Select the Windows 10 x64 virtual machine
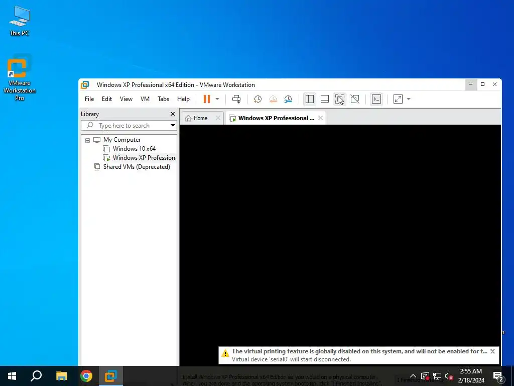 pos(134,149)
